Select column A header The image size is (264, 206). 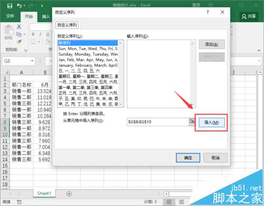click(21, 72)
